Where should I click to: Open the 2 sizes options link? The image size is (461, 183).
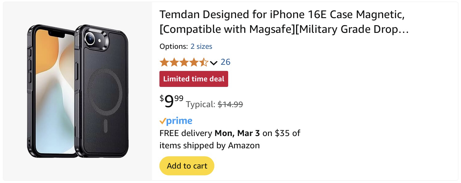[x=201, y=46]
